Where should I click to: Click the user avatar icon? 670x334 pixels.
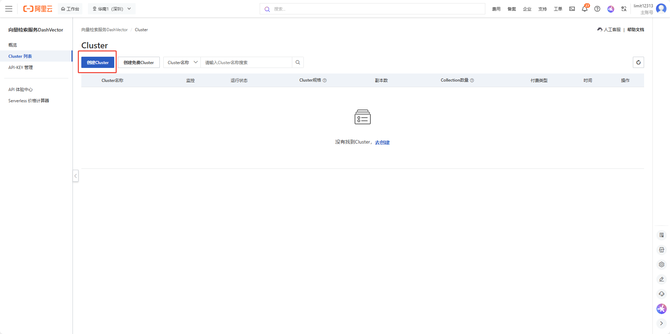661,8
